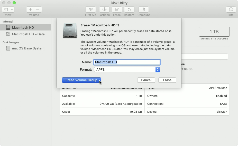Viewport: 238px width, 146px height.
Task: Open the View sidebar options button
Action: click(8, 9)
